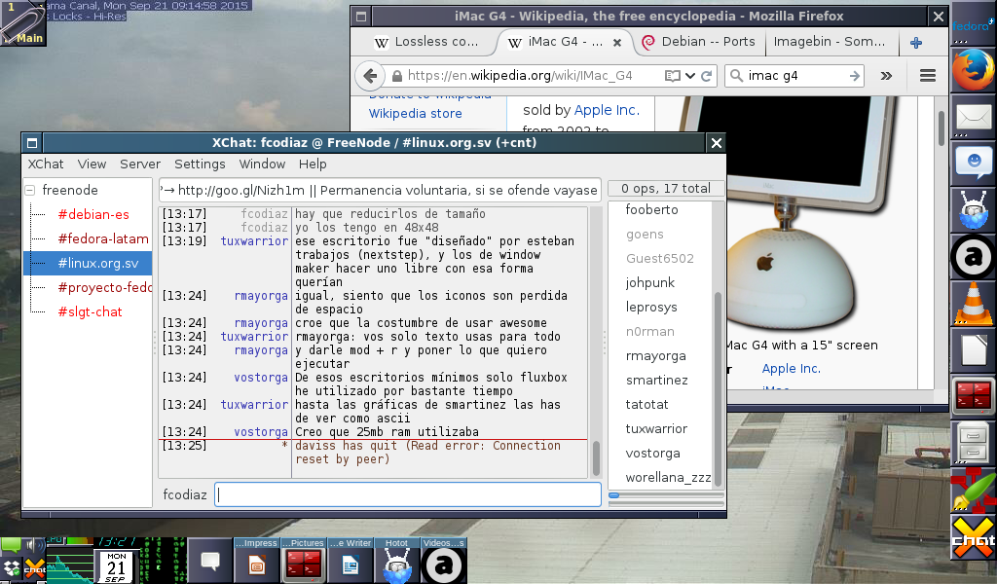Image resolution: width=997 pixels, height=584 pixels.
Task: Open the Settings menu in XChat
Action: click(x=200, y=164)
